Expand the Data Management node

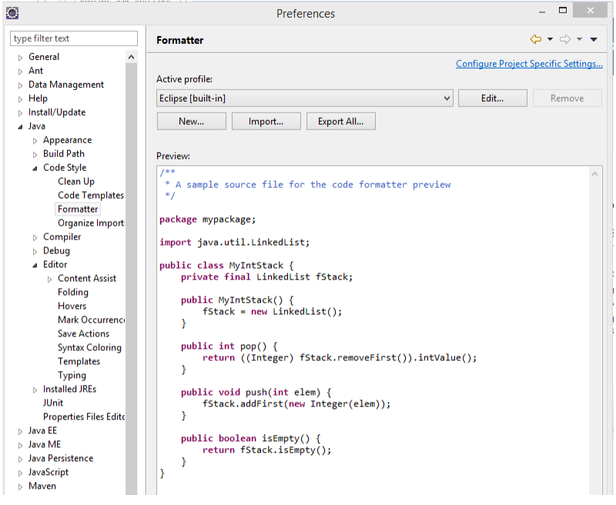21,85
